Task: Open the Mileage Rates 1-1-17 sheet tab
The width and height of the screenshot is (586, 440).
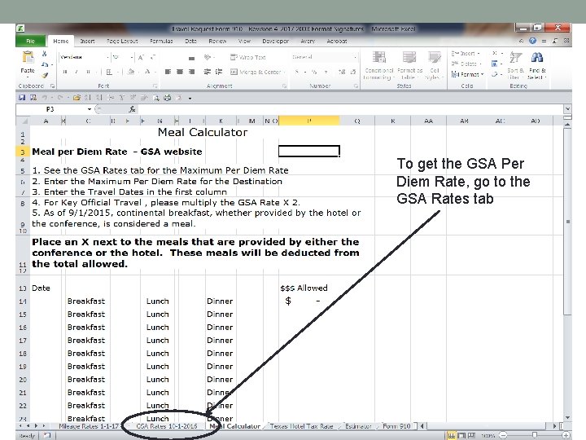Action: (89, 426)
